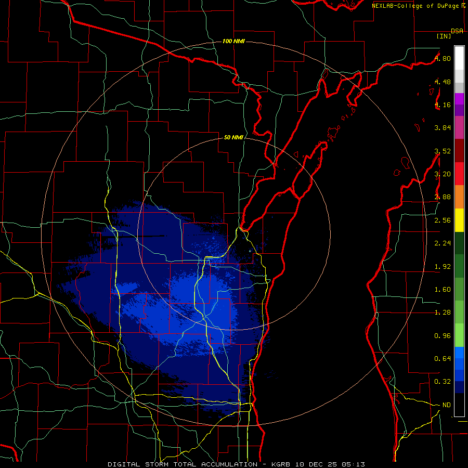Viewport: 468px width, 468px height.
Task: Click the 4.80 legend value
Action: 443,58
